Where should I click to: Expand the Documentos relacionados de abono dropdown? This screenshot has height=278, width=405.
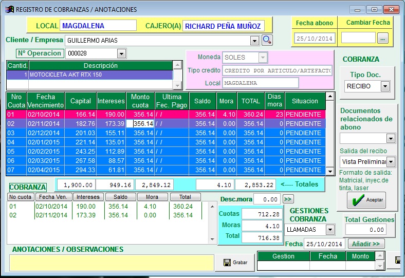coord(390,138)
